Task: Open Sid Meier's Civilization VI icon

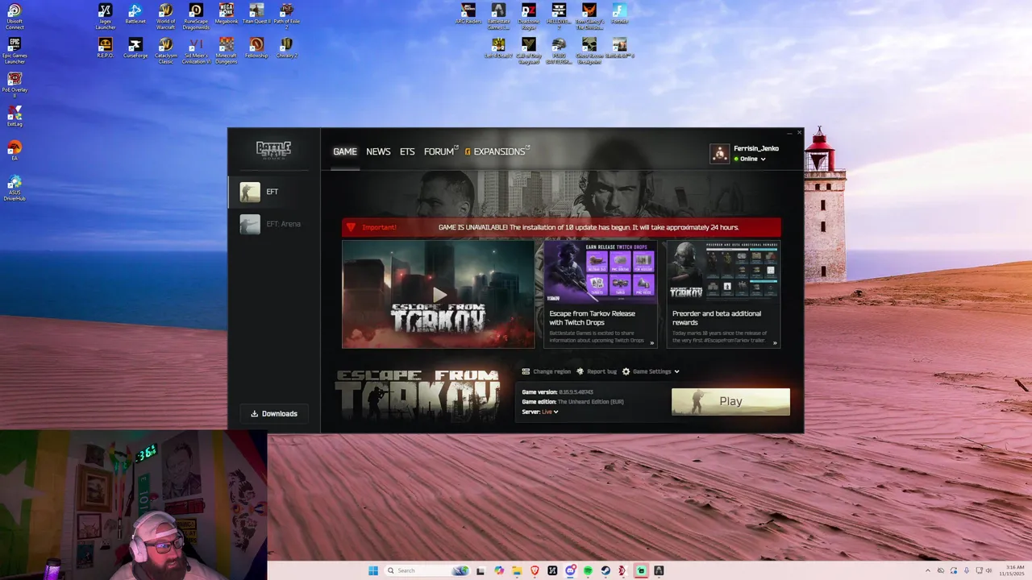Action: point(196,50)
